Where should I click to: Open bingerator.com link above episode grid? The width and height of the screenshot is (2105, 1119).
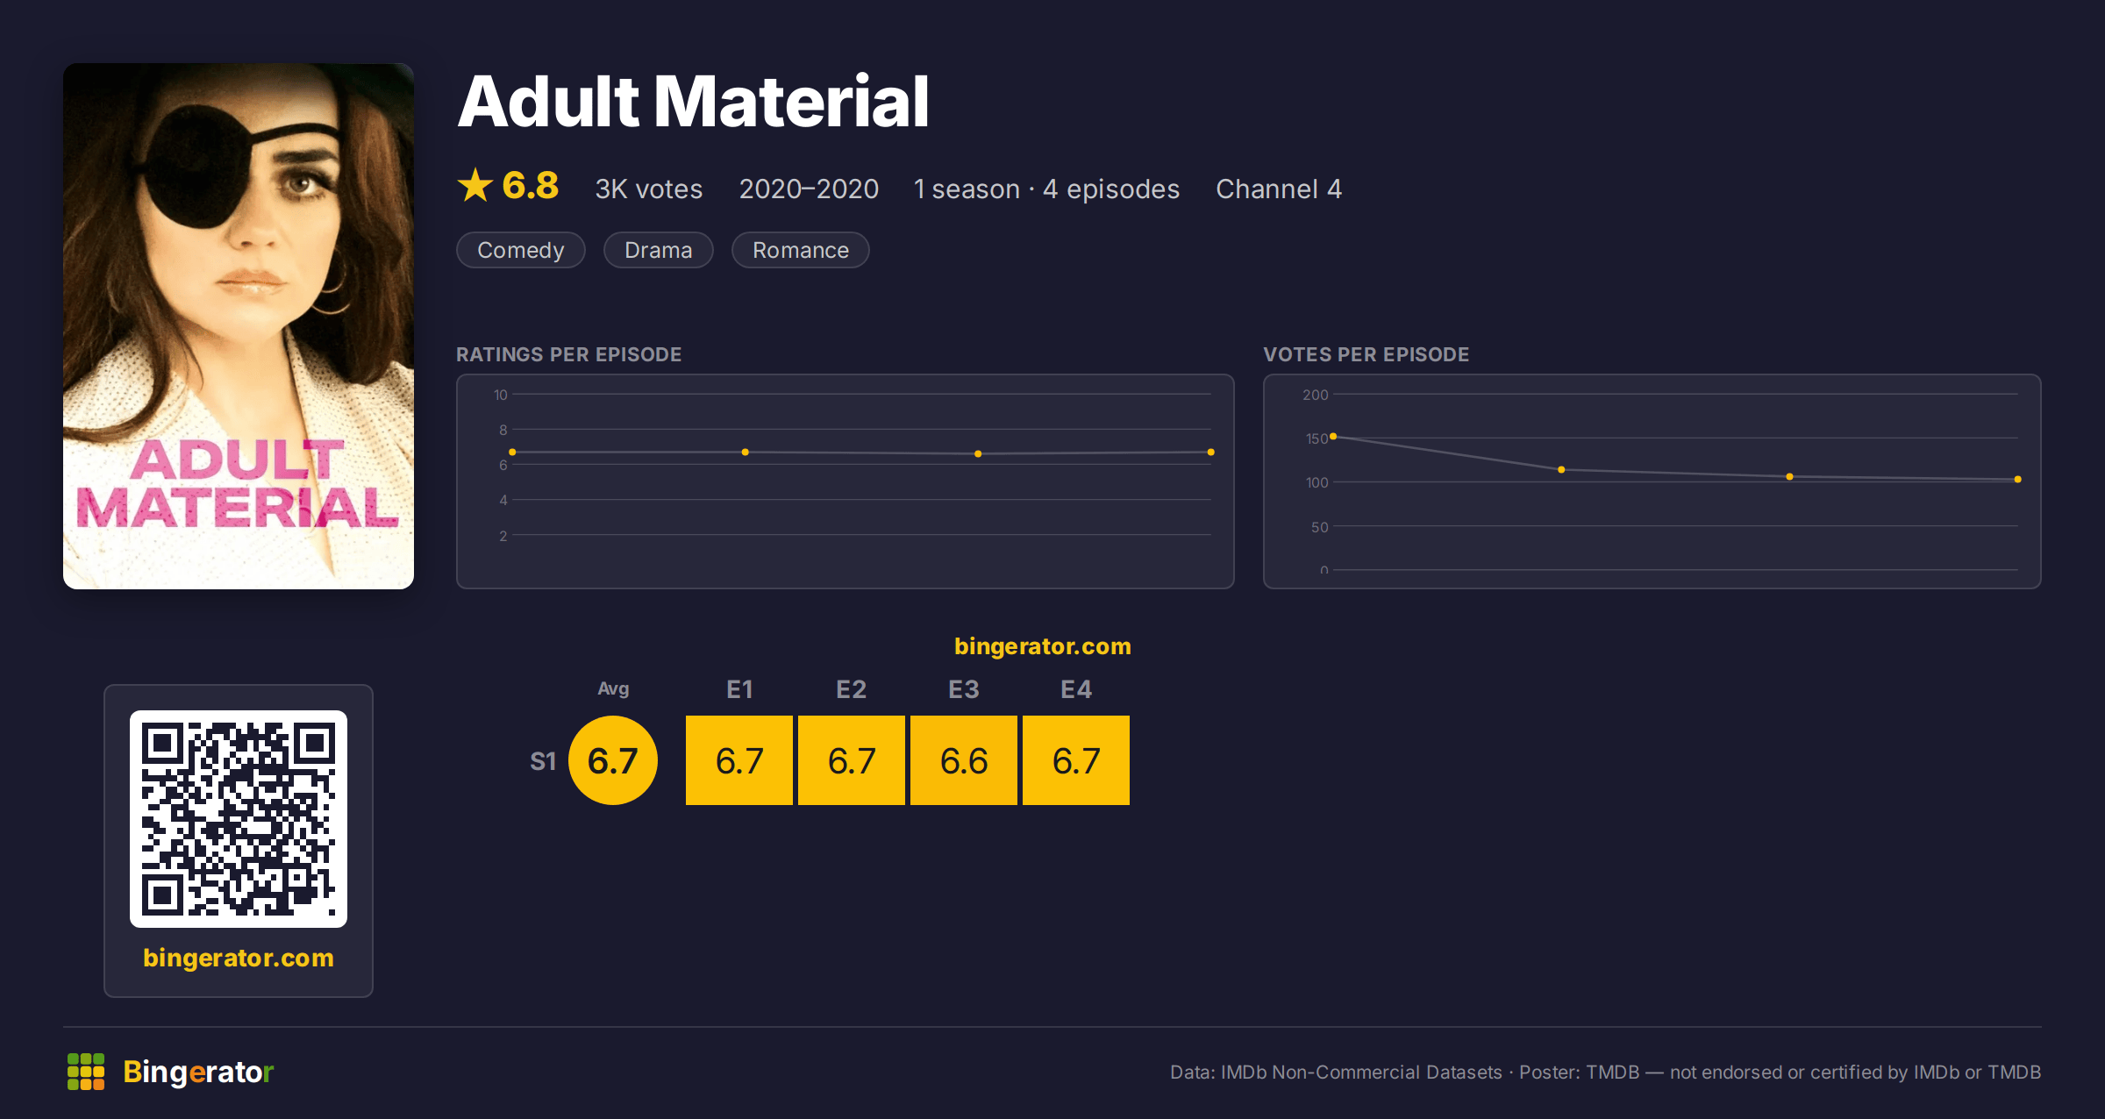click(x=1043, y=646)
